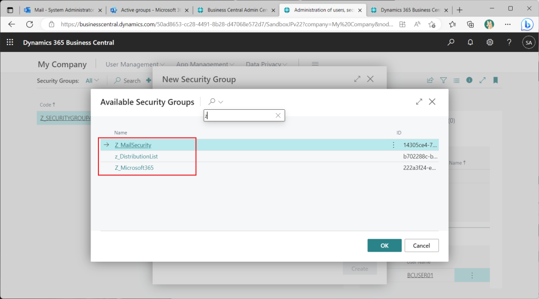
Task: Open the notifications bell icon
Action: pyautogui.click(x=470, y=42)
